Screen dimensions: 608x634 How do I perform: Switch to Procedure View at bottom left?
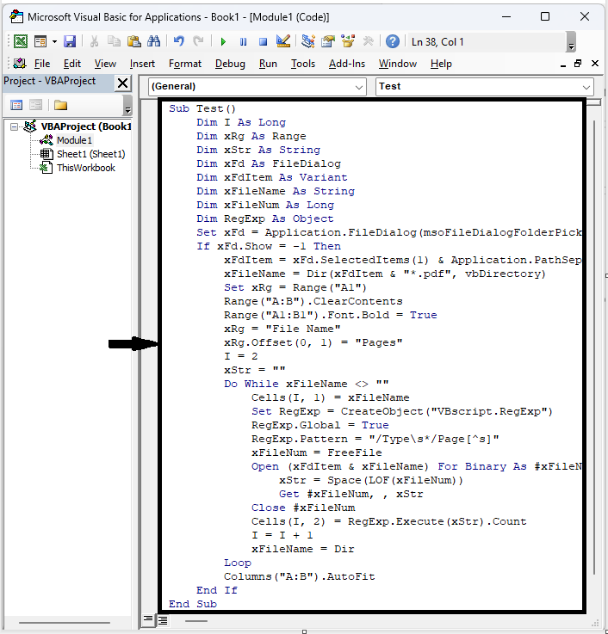tap(148, 619)
